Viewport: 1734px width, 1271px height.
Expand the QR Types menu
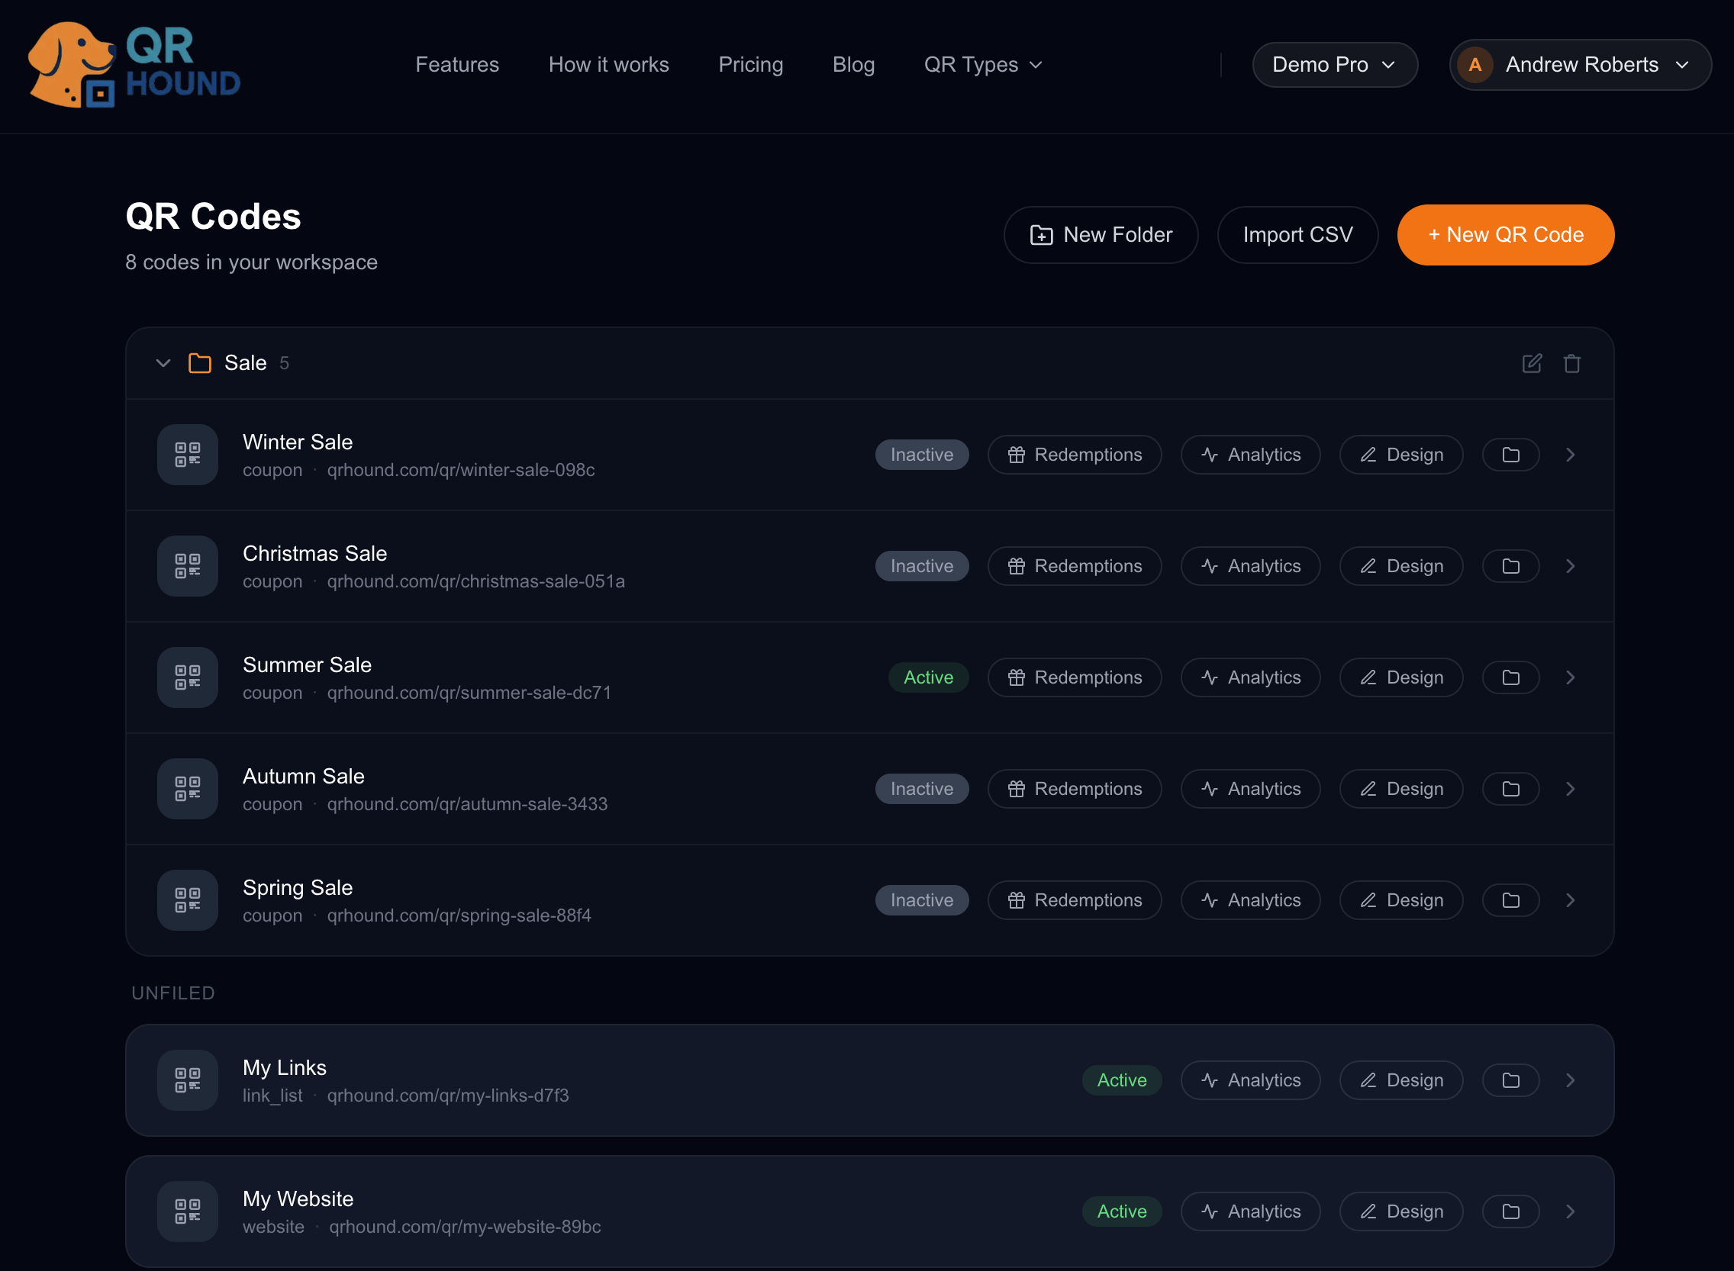[983, 65]
